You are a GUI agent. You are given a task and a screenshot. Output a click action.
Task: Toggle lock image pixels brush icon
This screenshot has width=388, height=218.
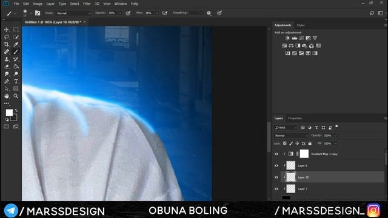(x=291, y=144)
